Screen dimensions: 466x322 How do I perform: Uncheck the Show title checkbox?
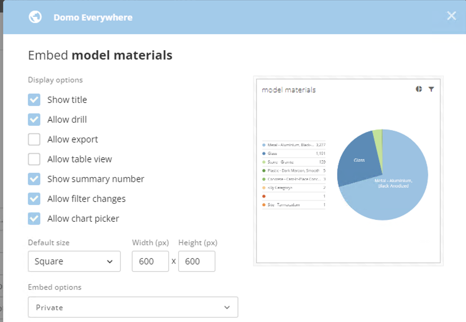tap(34, 100)
